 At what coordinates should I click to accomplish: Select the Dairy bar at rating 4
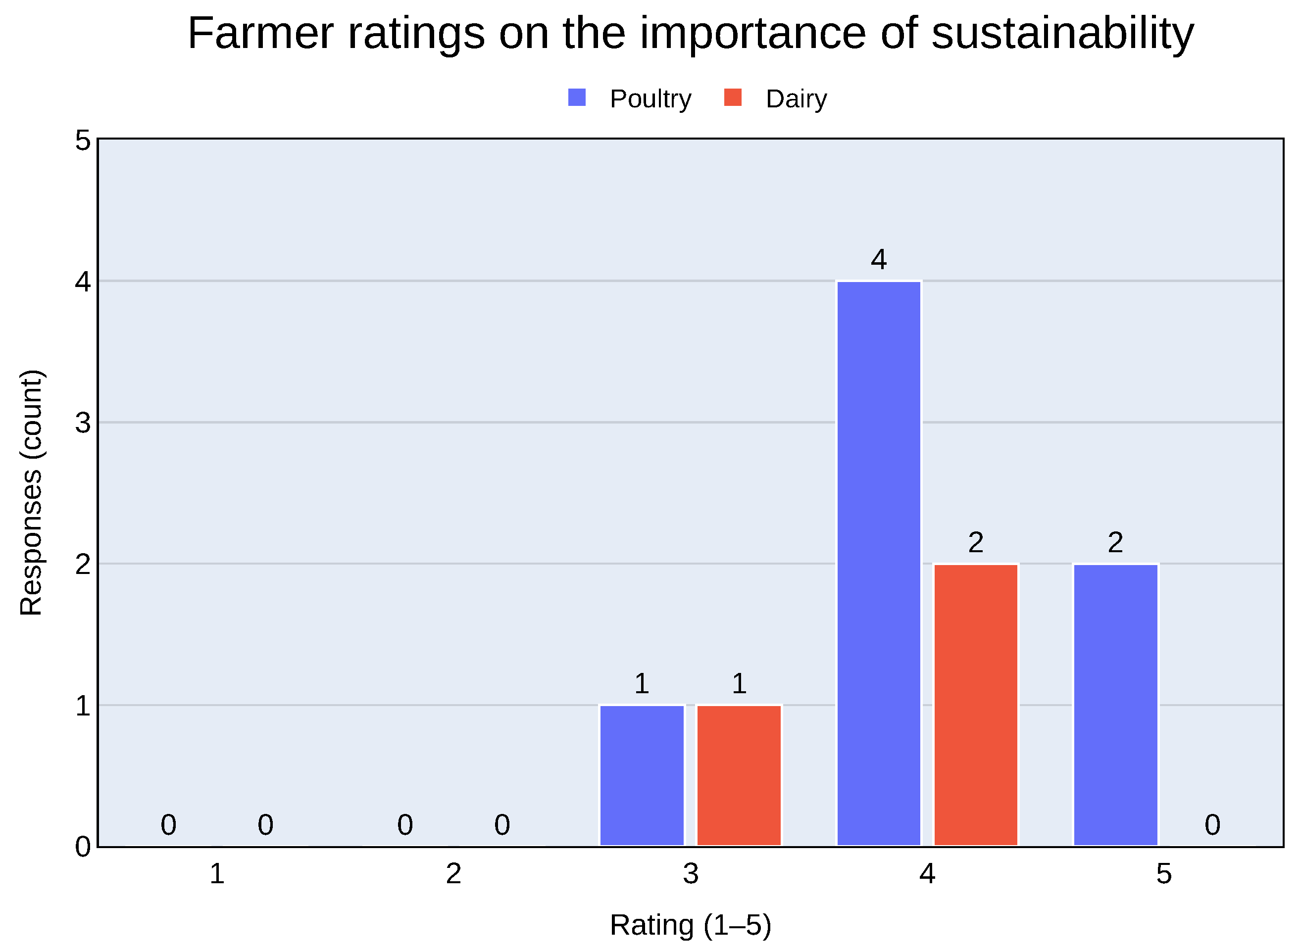[x=975, y=705]
